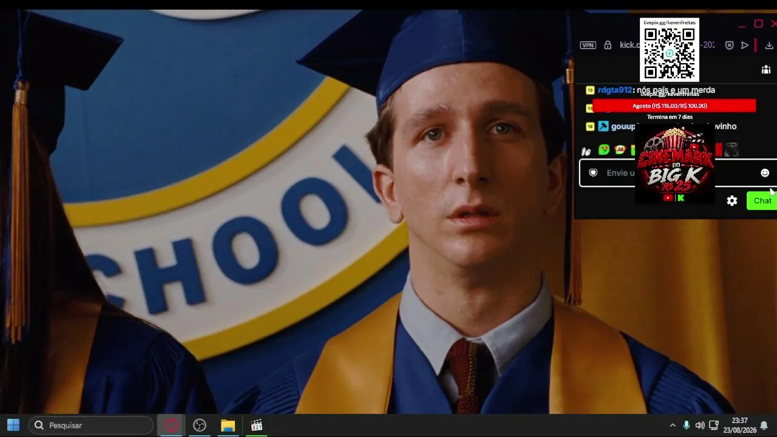
Task: Expand the hidden system tray icons
Action: (x=673, y=425)
